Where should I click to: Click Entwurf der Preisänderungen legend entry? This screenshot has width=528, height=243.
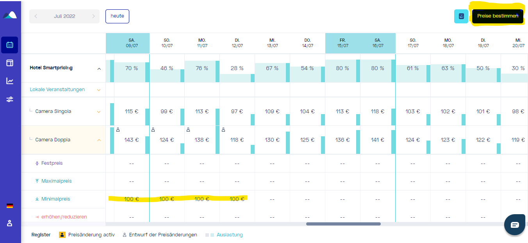160,235
